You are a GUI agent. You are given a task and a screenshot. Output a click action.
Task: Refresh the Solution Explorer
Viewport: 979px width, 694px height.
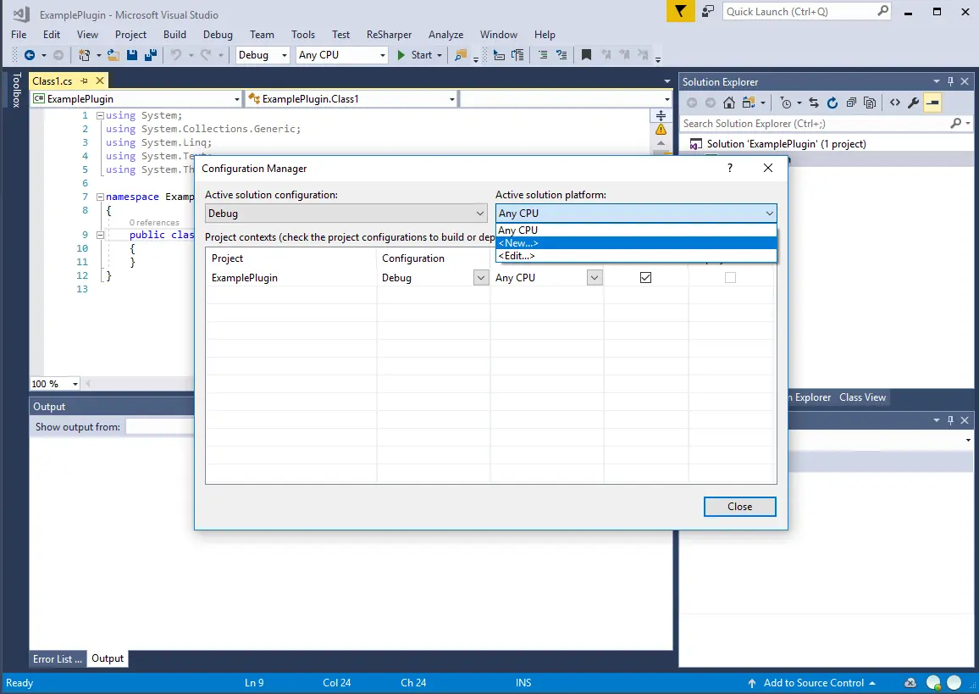(832, 103)
